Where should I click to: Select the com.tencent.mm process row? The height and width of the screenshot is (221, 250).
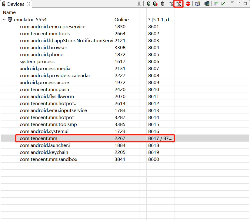38,138
